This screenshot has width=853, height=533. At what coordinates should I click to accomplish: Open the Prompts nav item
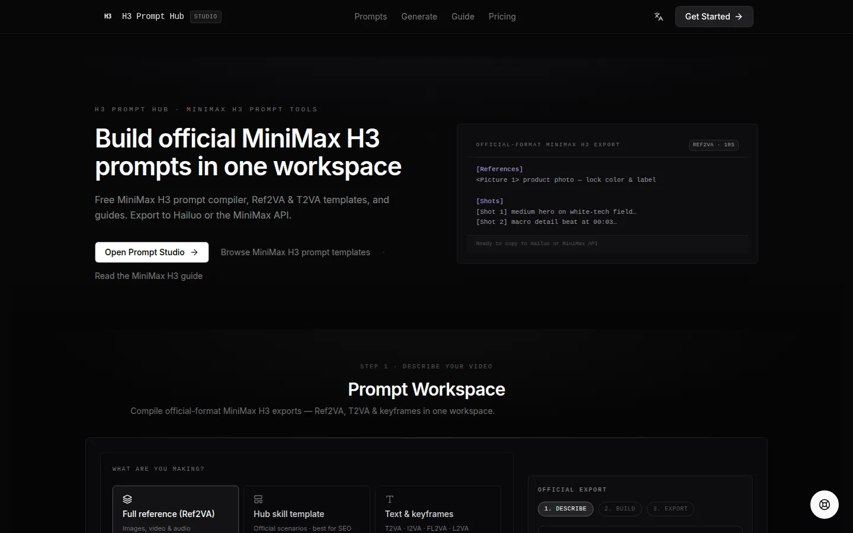[x=371, y=17]
